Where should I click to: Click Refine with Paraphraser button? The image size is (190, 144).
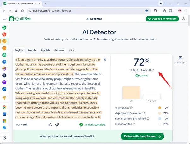[x=142, y=136]
